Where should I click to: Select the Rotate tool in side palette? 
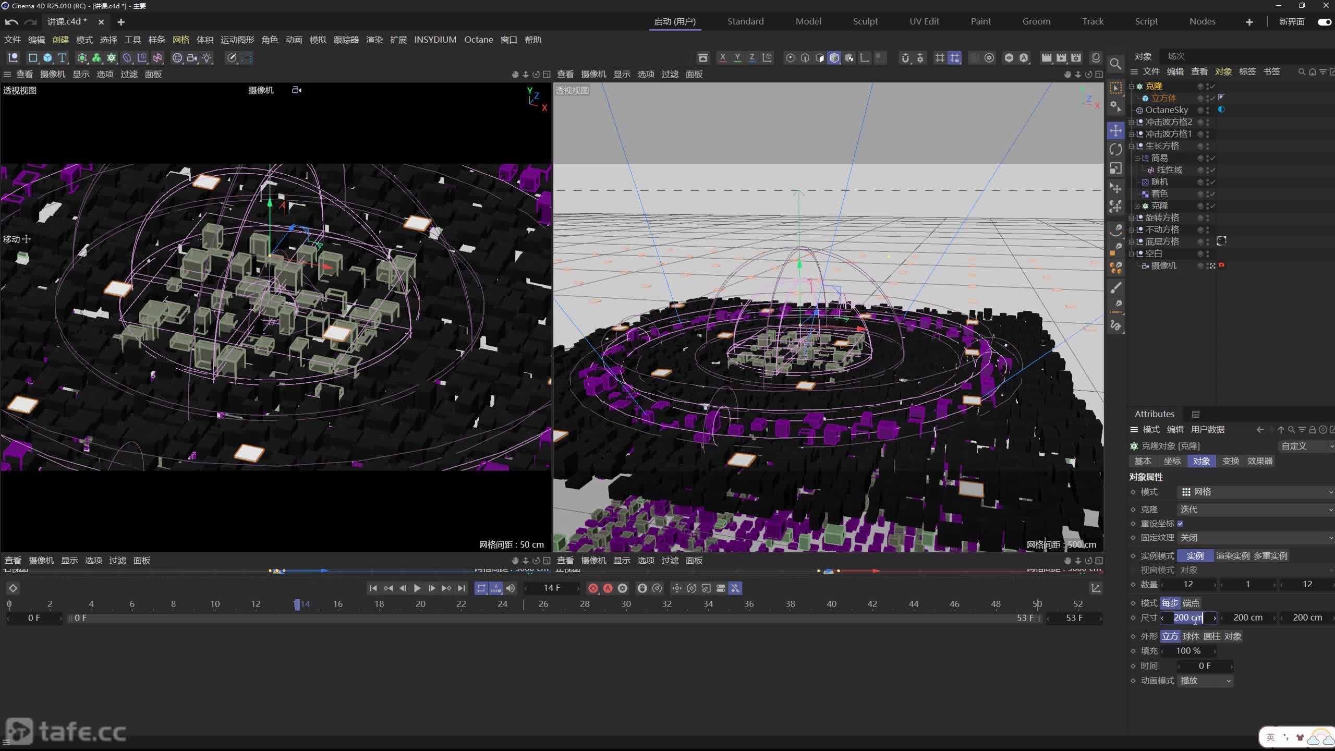coord(1115,150)
